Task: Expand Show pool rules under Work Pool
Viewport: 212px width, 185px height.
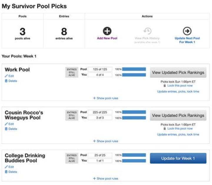Action: tap(106, 98)
